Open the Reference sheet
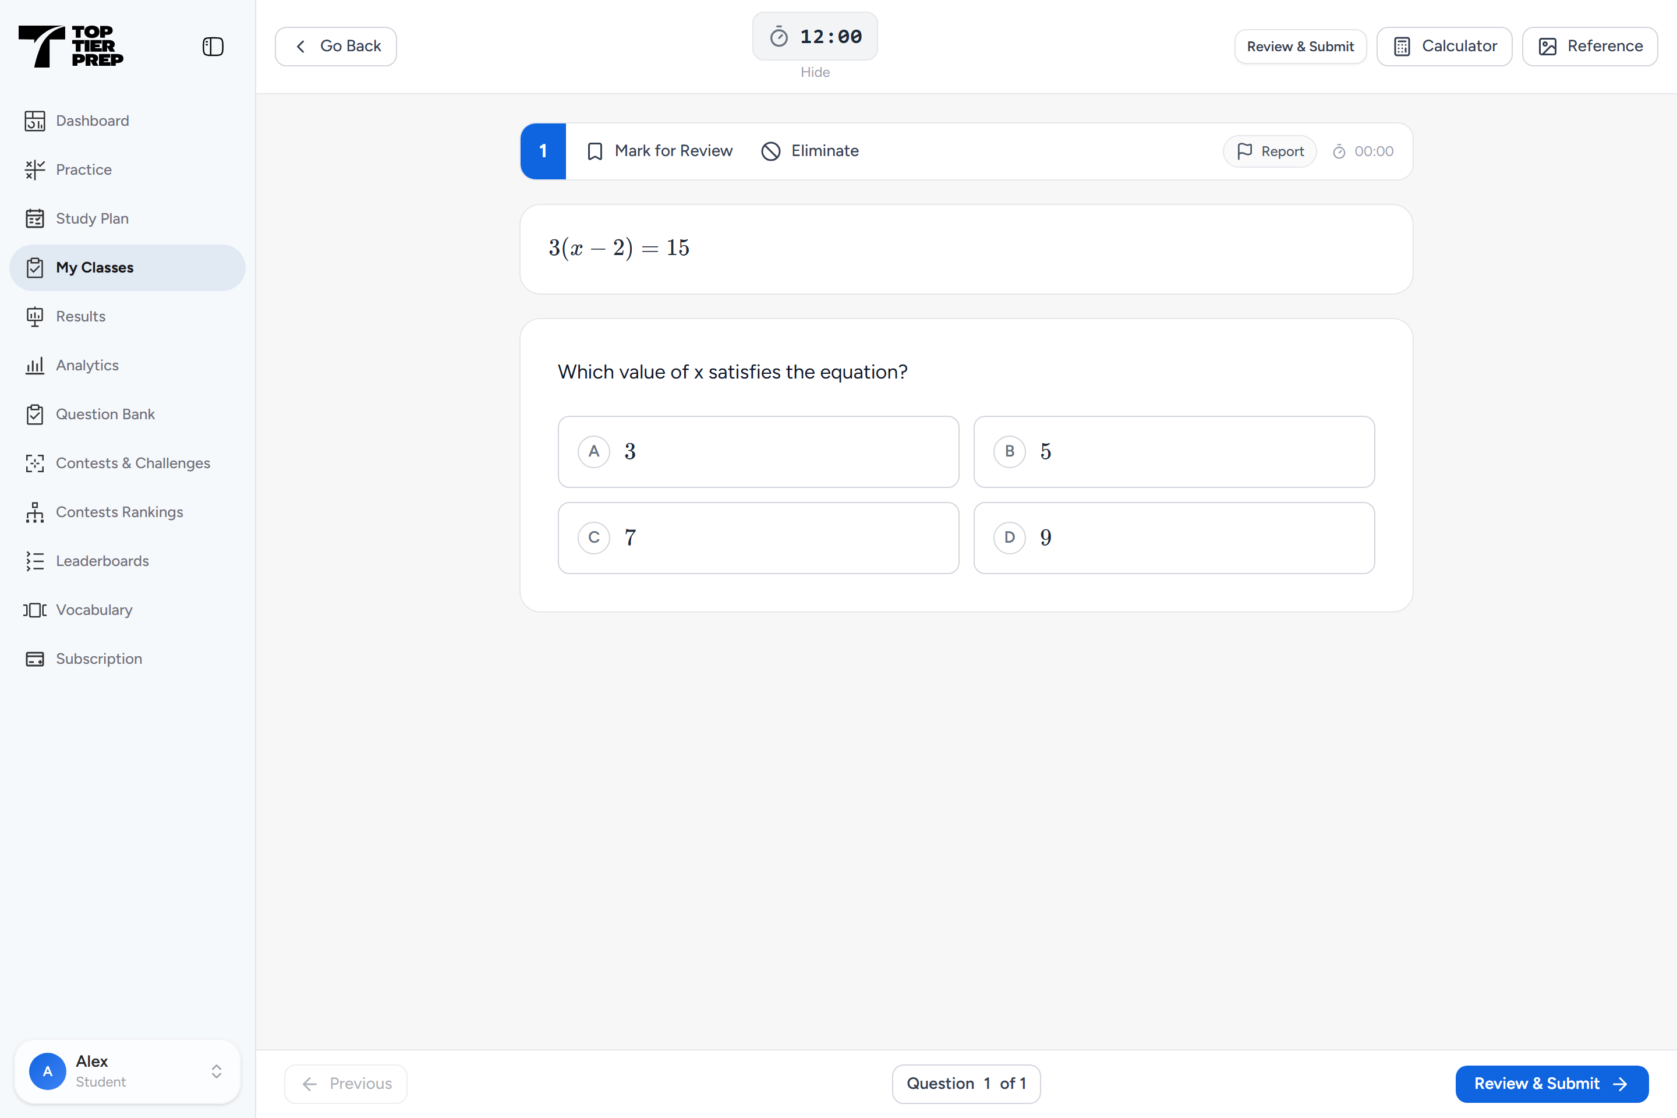 [1590, 47]
